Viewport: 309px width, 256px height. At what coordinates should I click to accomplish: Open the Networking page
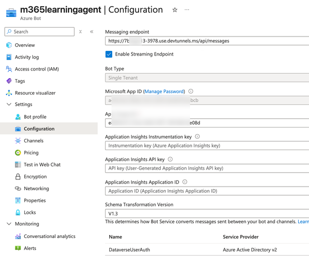click(37, 189)
